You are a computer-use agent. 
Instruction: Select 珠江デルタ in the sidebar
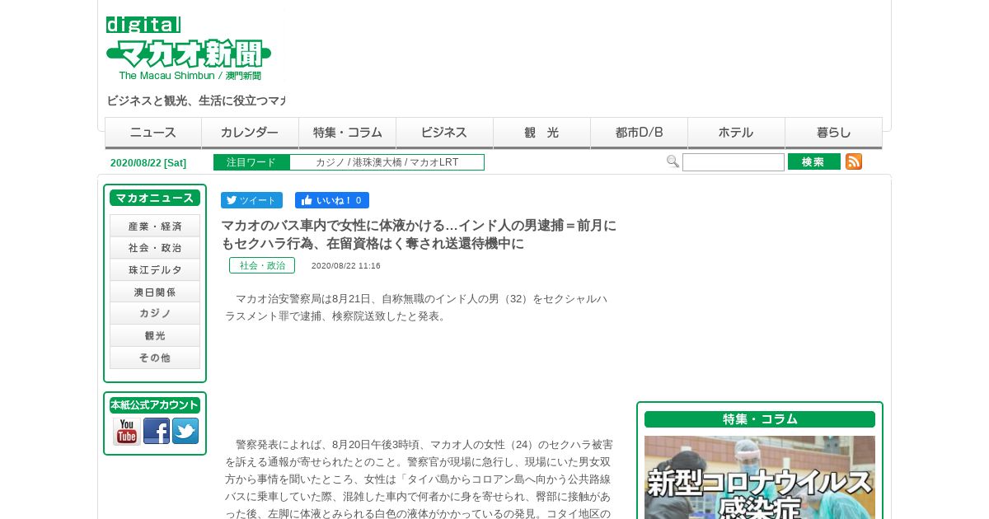(155, 270)
